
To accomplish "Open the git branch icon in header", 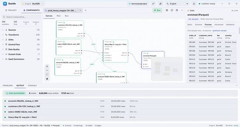I will click(x=153, y=4).
